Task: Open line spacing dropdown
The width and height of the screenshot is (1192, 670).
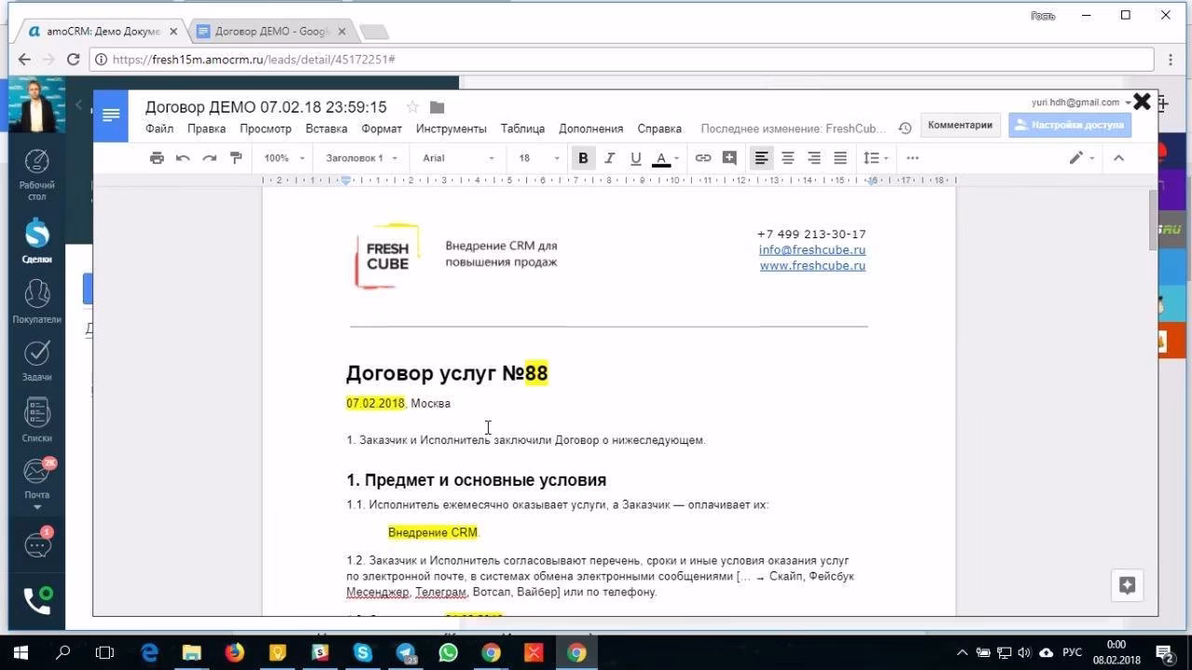Action: pyautogui.click(x=875, y=158)
